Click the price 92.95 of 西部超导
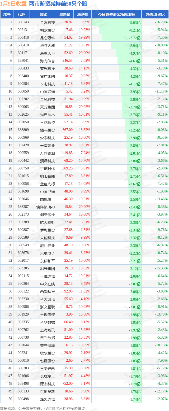 [x=68, y=291]
